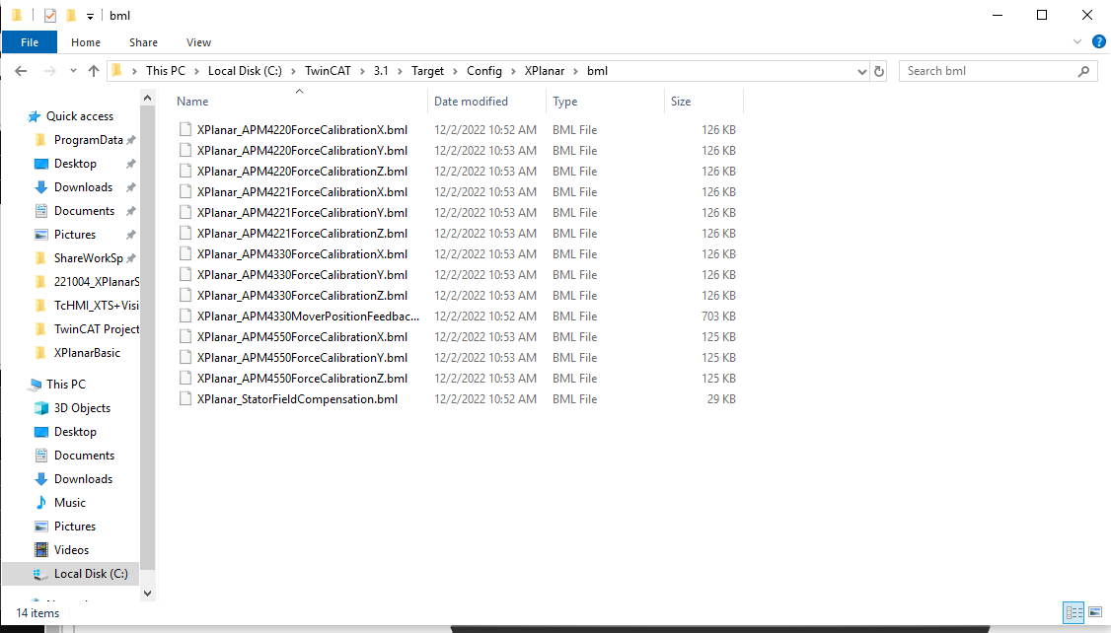
Task: Open the View ribbon tab
Action: point(198,42)
